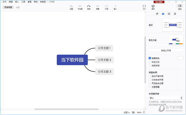This screenshot has height=115, width=186.
Task: Open the 100% zoom level stepper
Action: pos(144,113)
